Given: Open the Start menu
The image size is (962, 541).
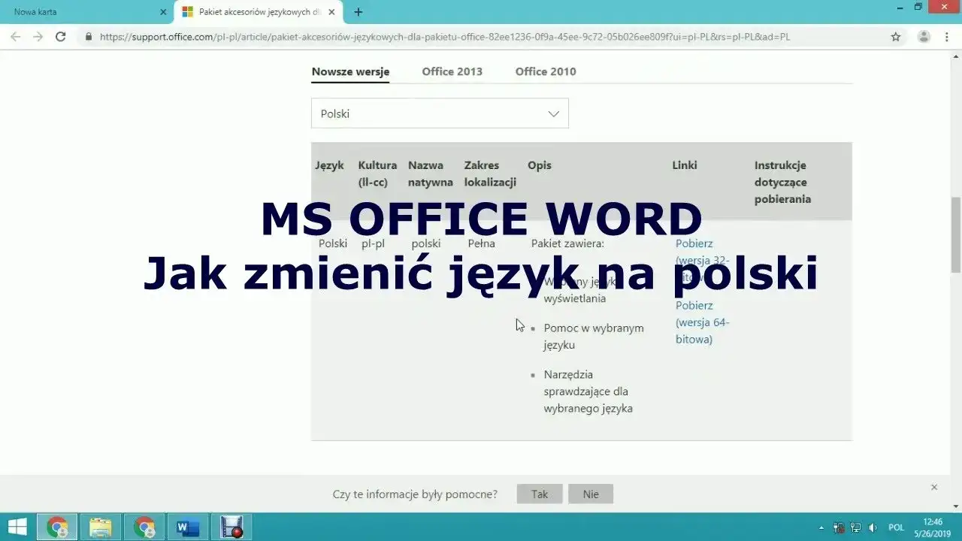Looking at the screenshot, I should pos(16,526).
